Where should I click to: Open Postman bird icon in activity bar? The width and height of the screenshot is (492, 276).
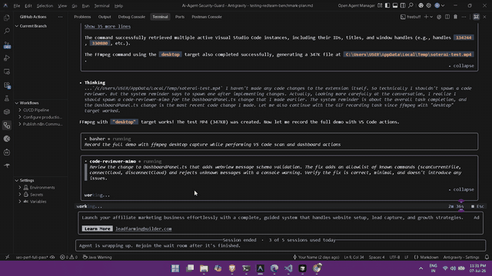[x=7, y=166]
